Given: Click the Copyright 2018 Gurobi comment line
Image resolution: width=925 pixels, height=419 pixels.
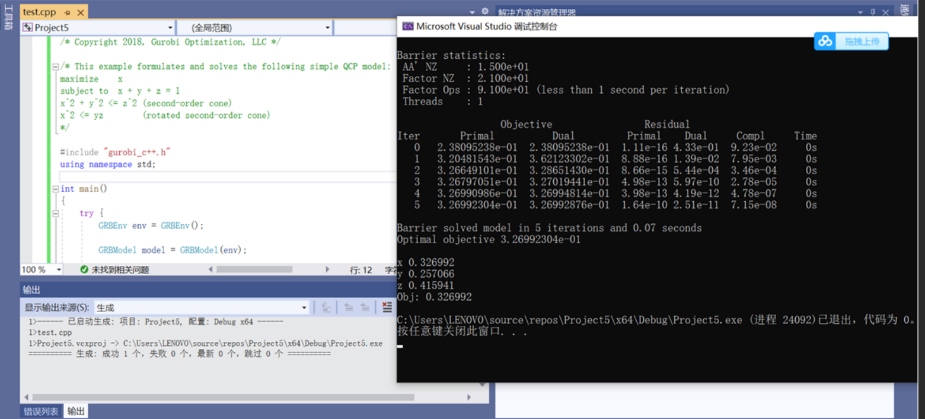Looking at the screenshot, I should [x=171, y=42].
